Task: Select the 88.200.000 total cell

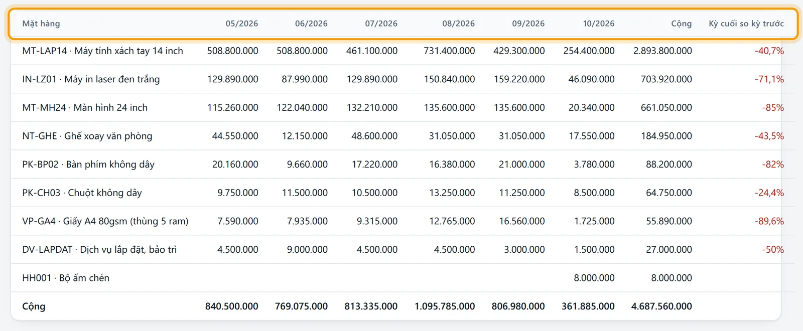Action: tap(669, 164)
